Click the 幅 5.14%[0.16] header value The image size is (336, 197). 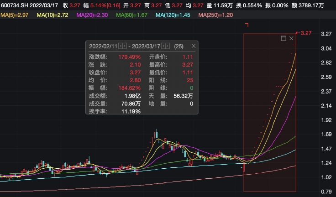pyautogui.click(x=101, y=5)
